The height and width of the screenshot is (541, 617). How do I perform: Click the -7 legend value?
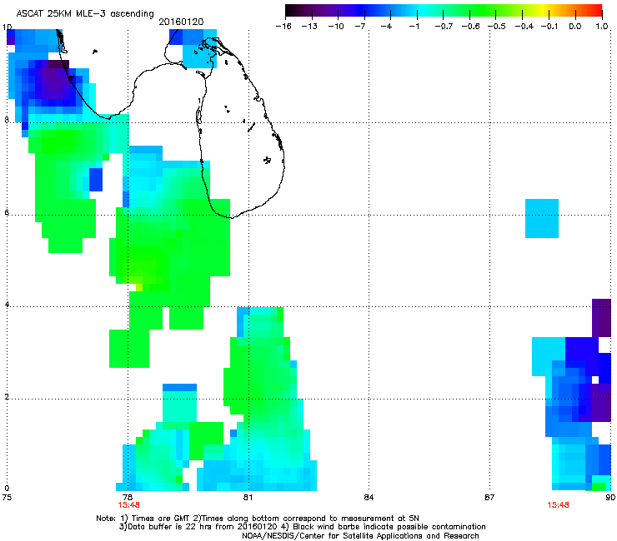click(361, 27)
